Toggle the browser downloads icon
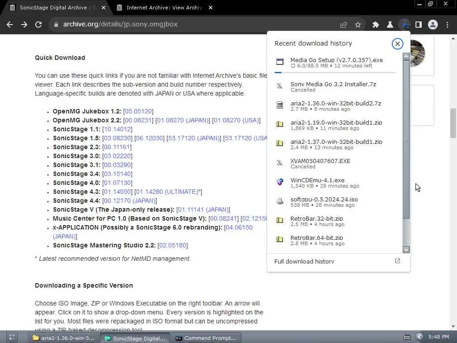Image resolution: width=457 pixels, height=343 pixels. coord(404,25)
